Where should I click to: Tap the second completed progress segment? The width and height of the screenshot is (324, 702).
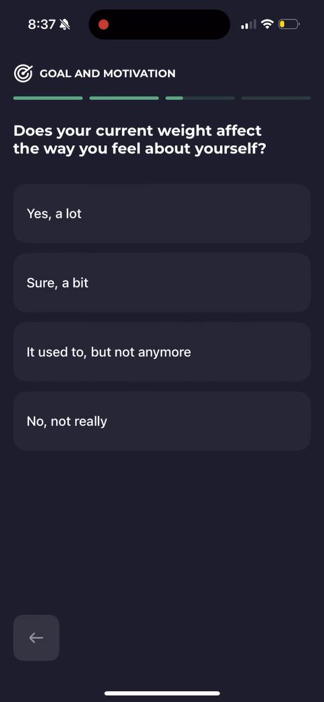click(x=124, y=98)
